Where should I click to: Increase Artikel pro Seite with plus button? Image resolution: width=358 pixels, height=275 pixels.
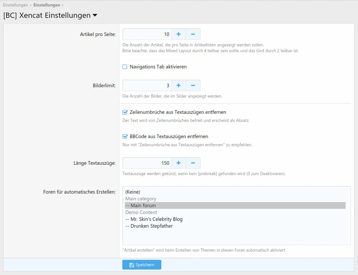(x=179, y=34)
